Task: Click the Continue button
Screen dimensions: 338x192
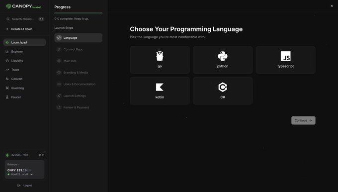Action: pyautogui.click(x=303, y=120)
